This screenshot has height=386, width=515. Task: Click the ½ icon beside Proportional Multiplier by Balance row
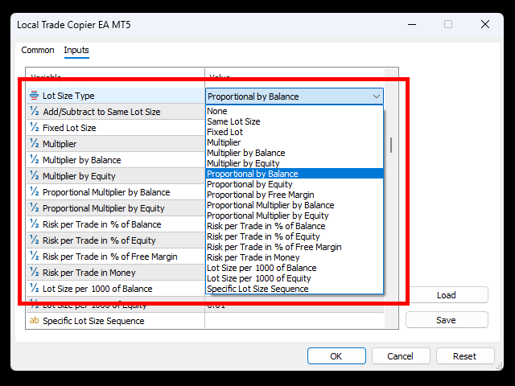click(34, 191)
